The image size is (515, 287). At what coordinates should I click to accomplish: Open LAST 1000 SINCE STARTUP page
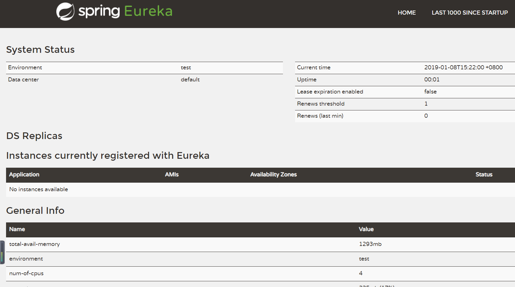[469, 13]
